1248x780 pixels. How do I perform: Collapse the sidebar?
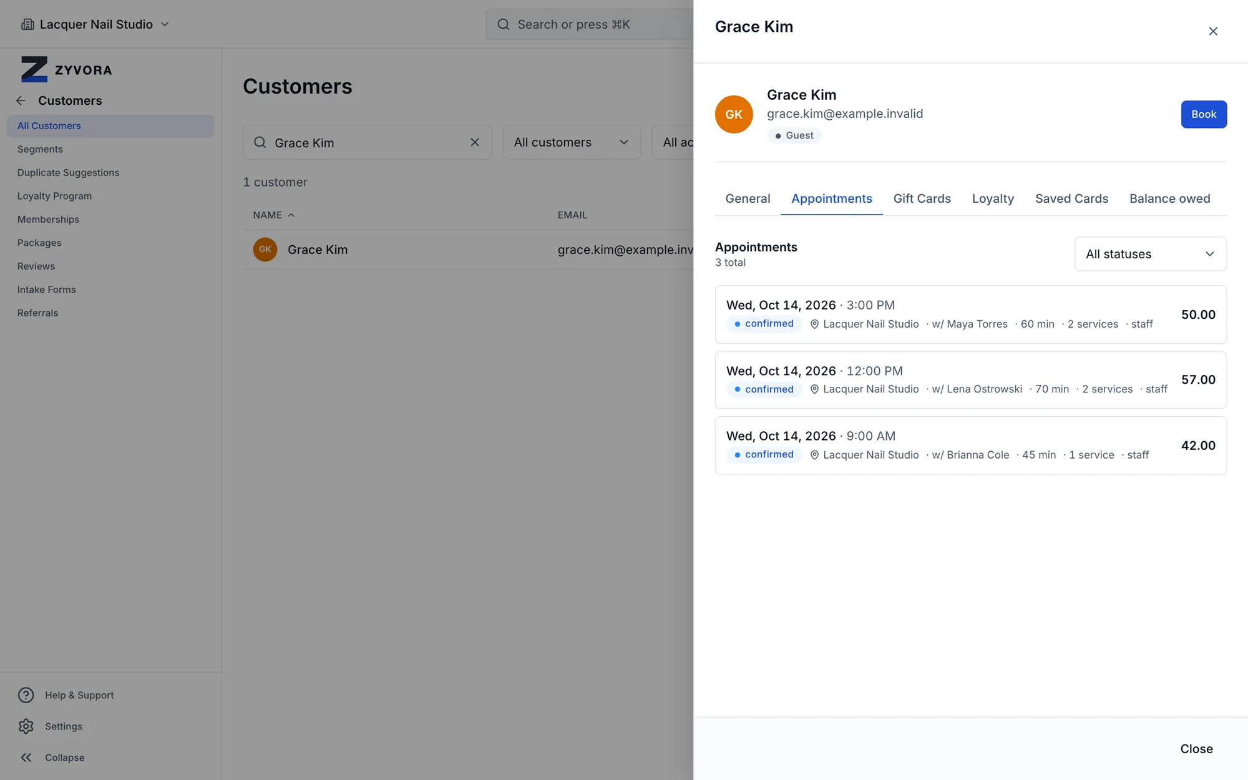point(51,758)
